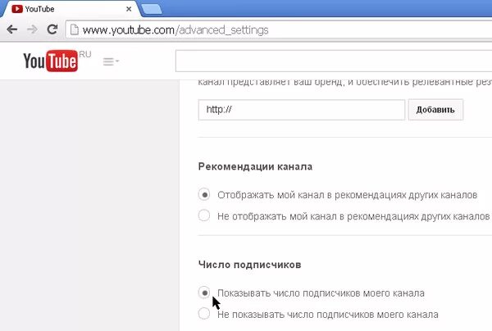Open the YouTube guide menu icon
492x331 pixels.
[111, 61]
